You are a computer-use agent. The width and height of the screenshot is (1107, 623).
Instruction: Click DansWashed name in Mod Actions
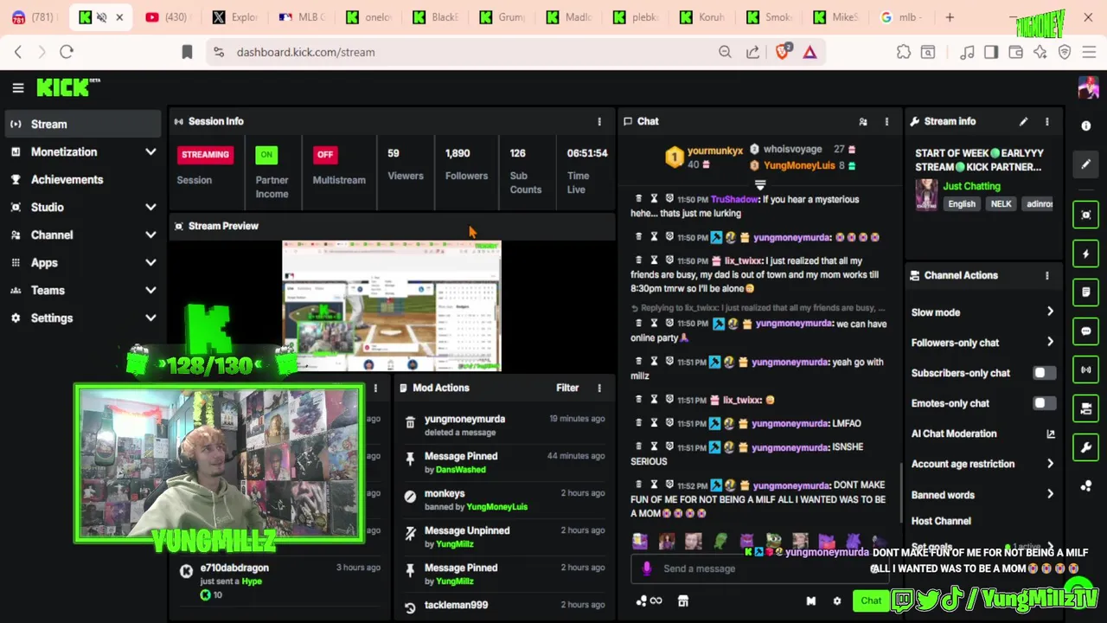461,470
